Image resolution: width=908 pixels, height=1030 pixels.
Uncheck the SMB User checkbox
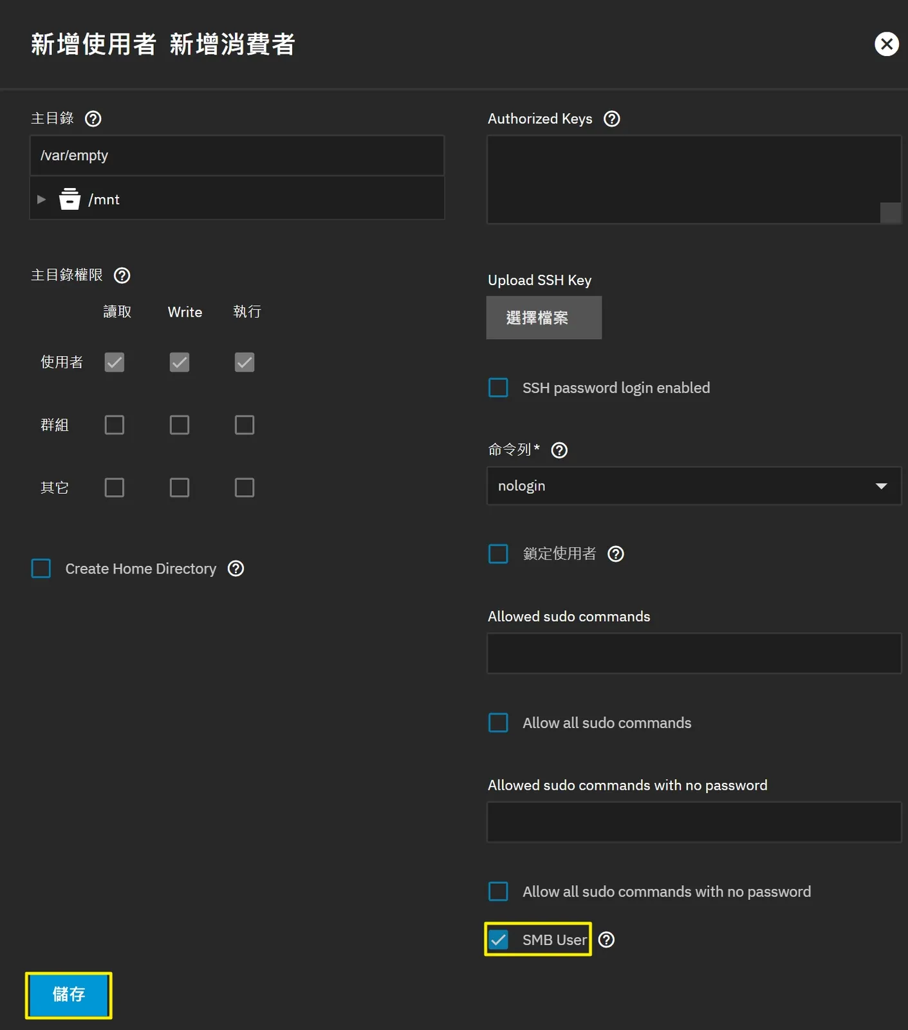498,940
